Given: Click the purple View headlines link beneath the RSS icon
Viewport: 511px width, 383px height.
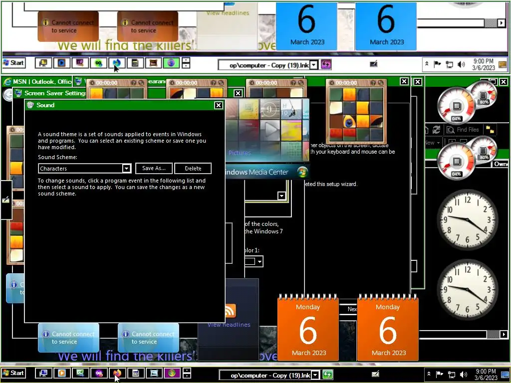Looking at the screenshot, I should (x=229, y=325).
